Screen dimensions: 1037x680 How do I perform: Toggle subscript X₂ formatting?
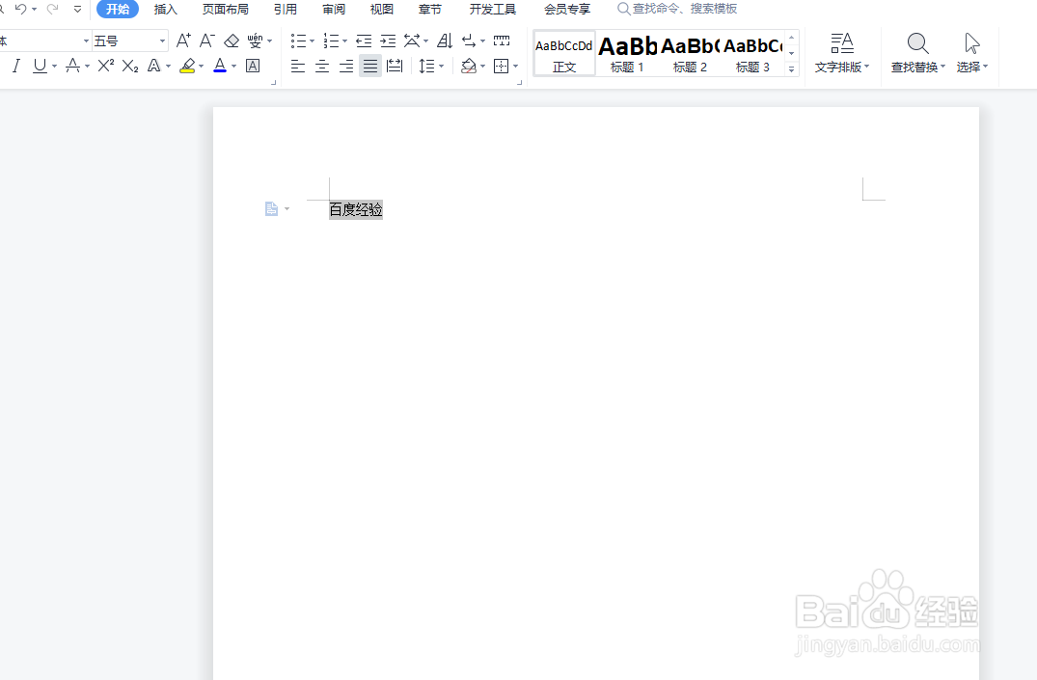pyautogui.click(x=130, y=66)
